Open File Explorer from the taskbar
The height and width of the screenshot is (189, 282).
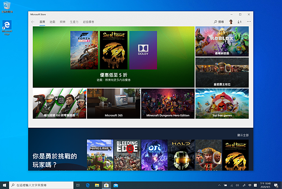(97, 185)
